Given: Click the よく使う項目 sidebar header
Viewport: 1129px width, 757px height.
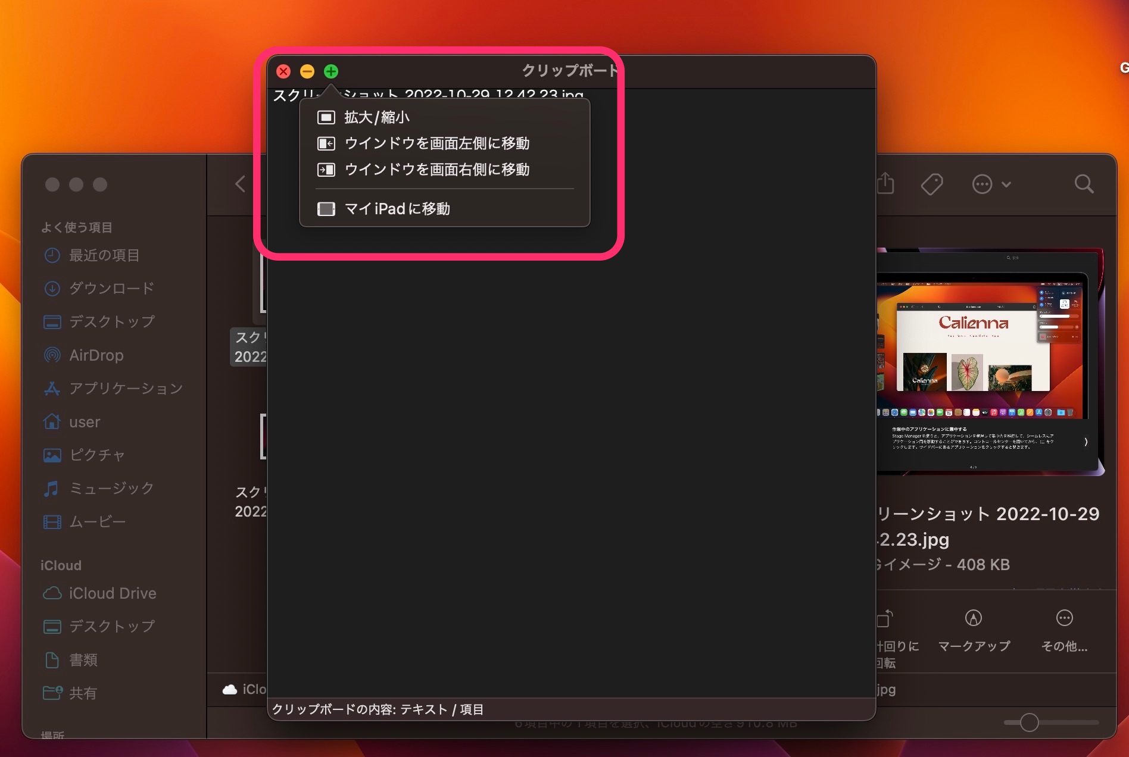Looking at the screenshot, I should (76, 227).
